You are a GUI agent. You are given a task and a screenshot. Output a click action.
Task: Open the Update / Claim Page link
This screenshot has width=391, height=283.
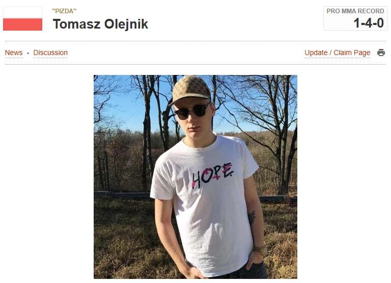point(338,53)
